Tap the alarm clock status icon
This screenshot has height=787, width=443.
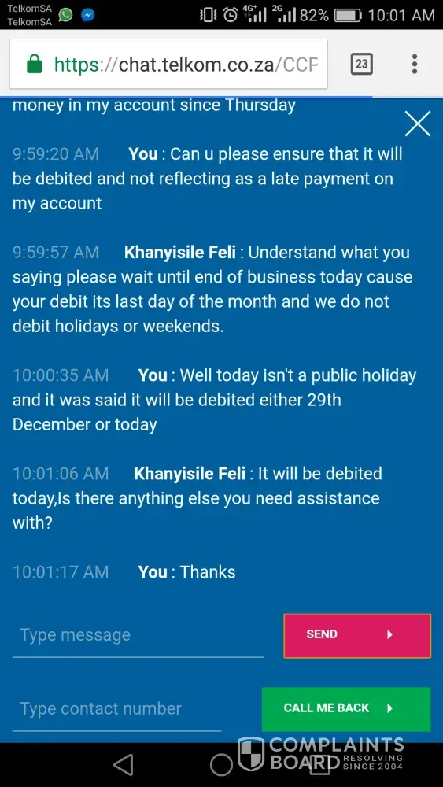point(231,15)
